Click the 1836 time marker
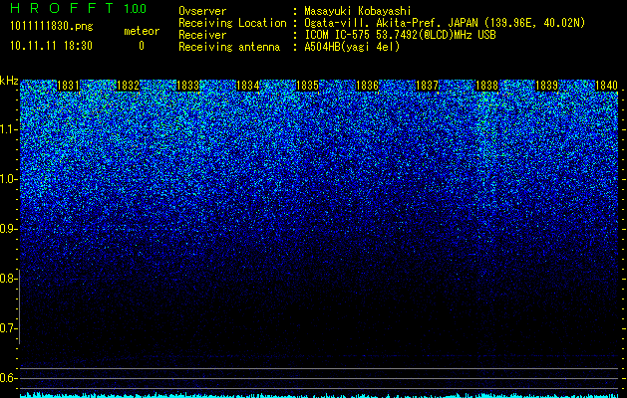Image resolution: width=627 pixels, height=398 pixels. click(368, 86)
